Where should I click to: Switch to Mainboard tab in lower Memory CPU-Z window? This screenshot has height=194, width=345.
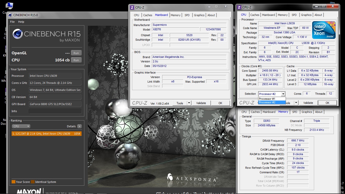click(269, 112)
